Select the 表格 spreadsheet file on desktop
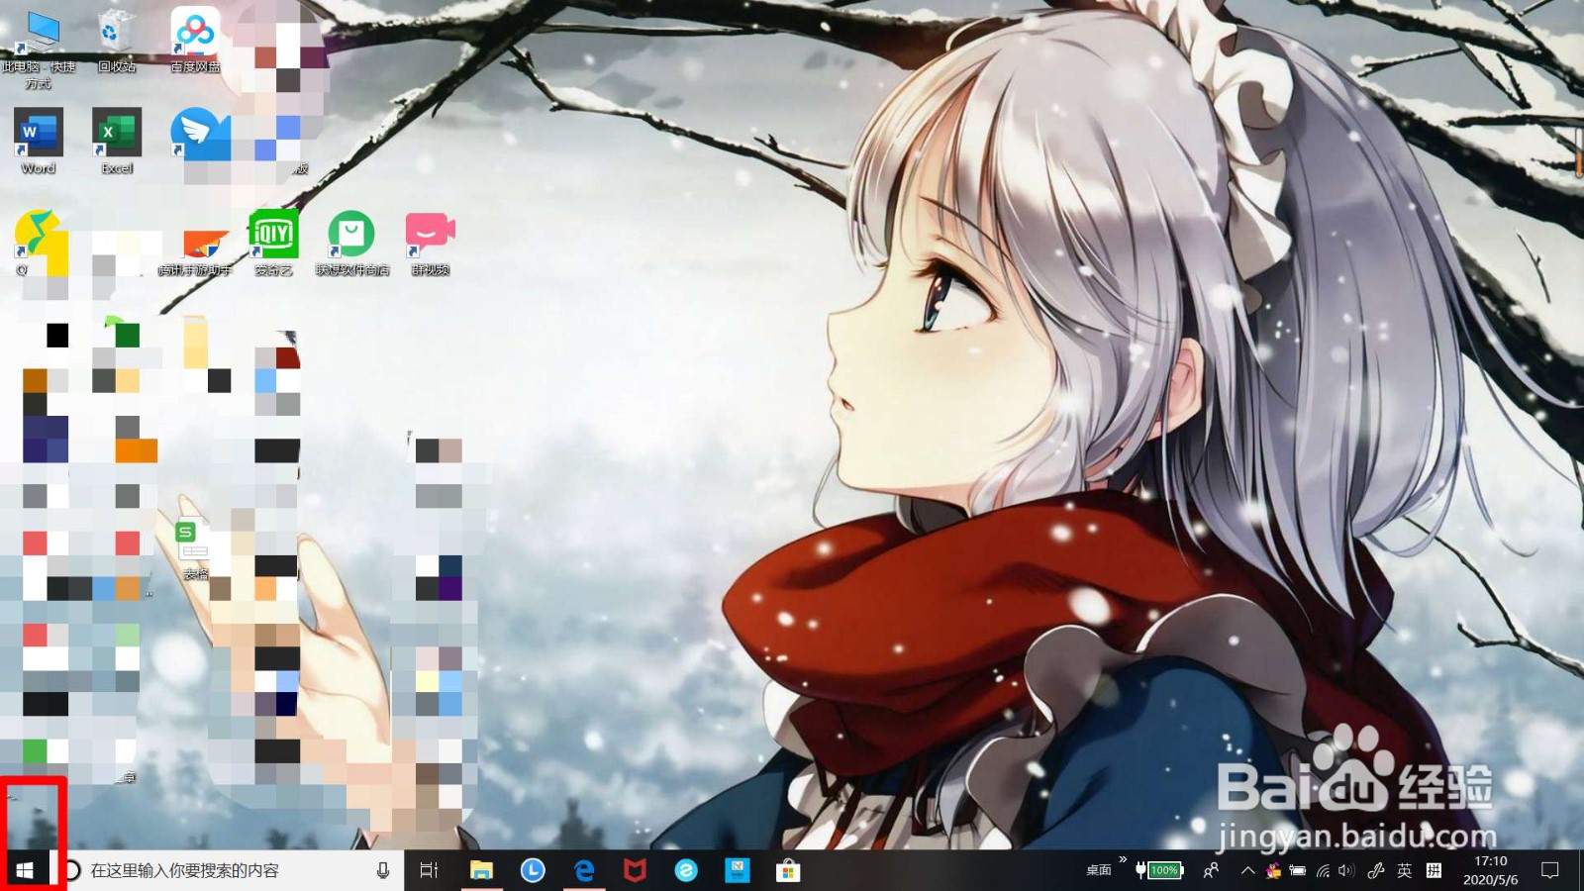1584x891 pixels. click(194, 550)
